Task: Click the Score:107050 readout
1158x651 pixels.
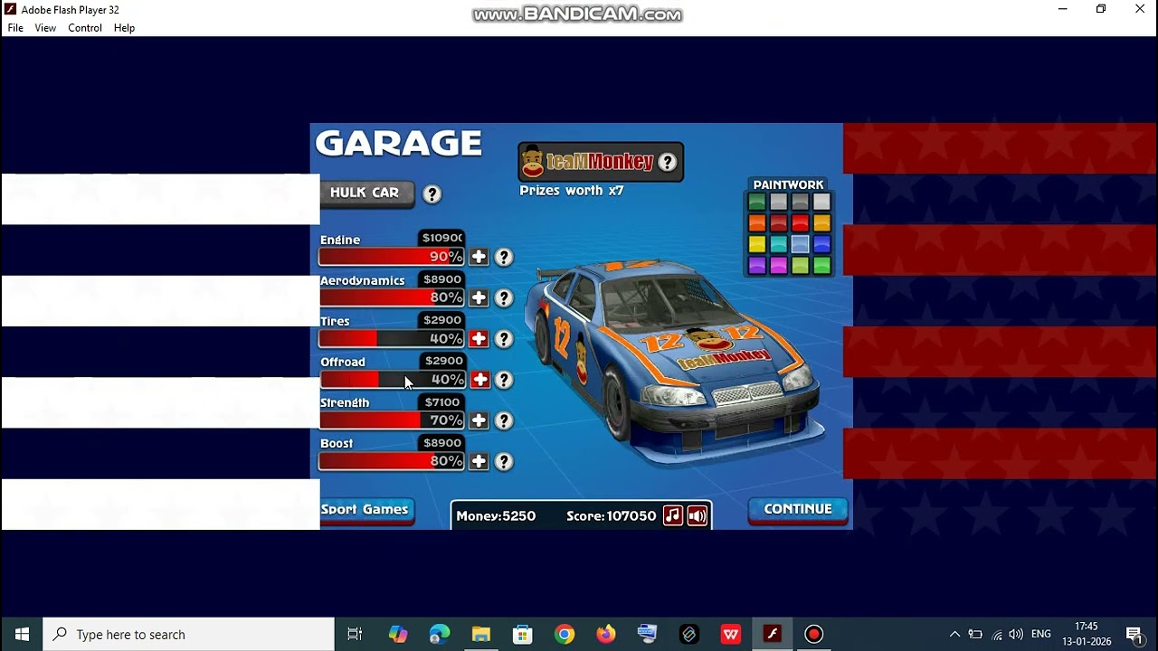Action: (x=611, y=516)
